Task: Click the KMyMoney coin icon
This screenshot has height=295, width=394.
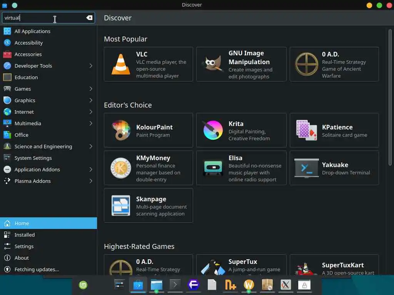Action: pos(121,168)
